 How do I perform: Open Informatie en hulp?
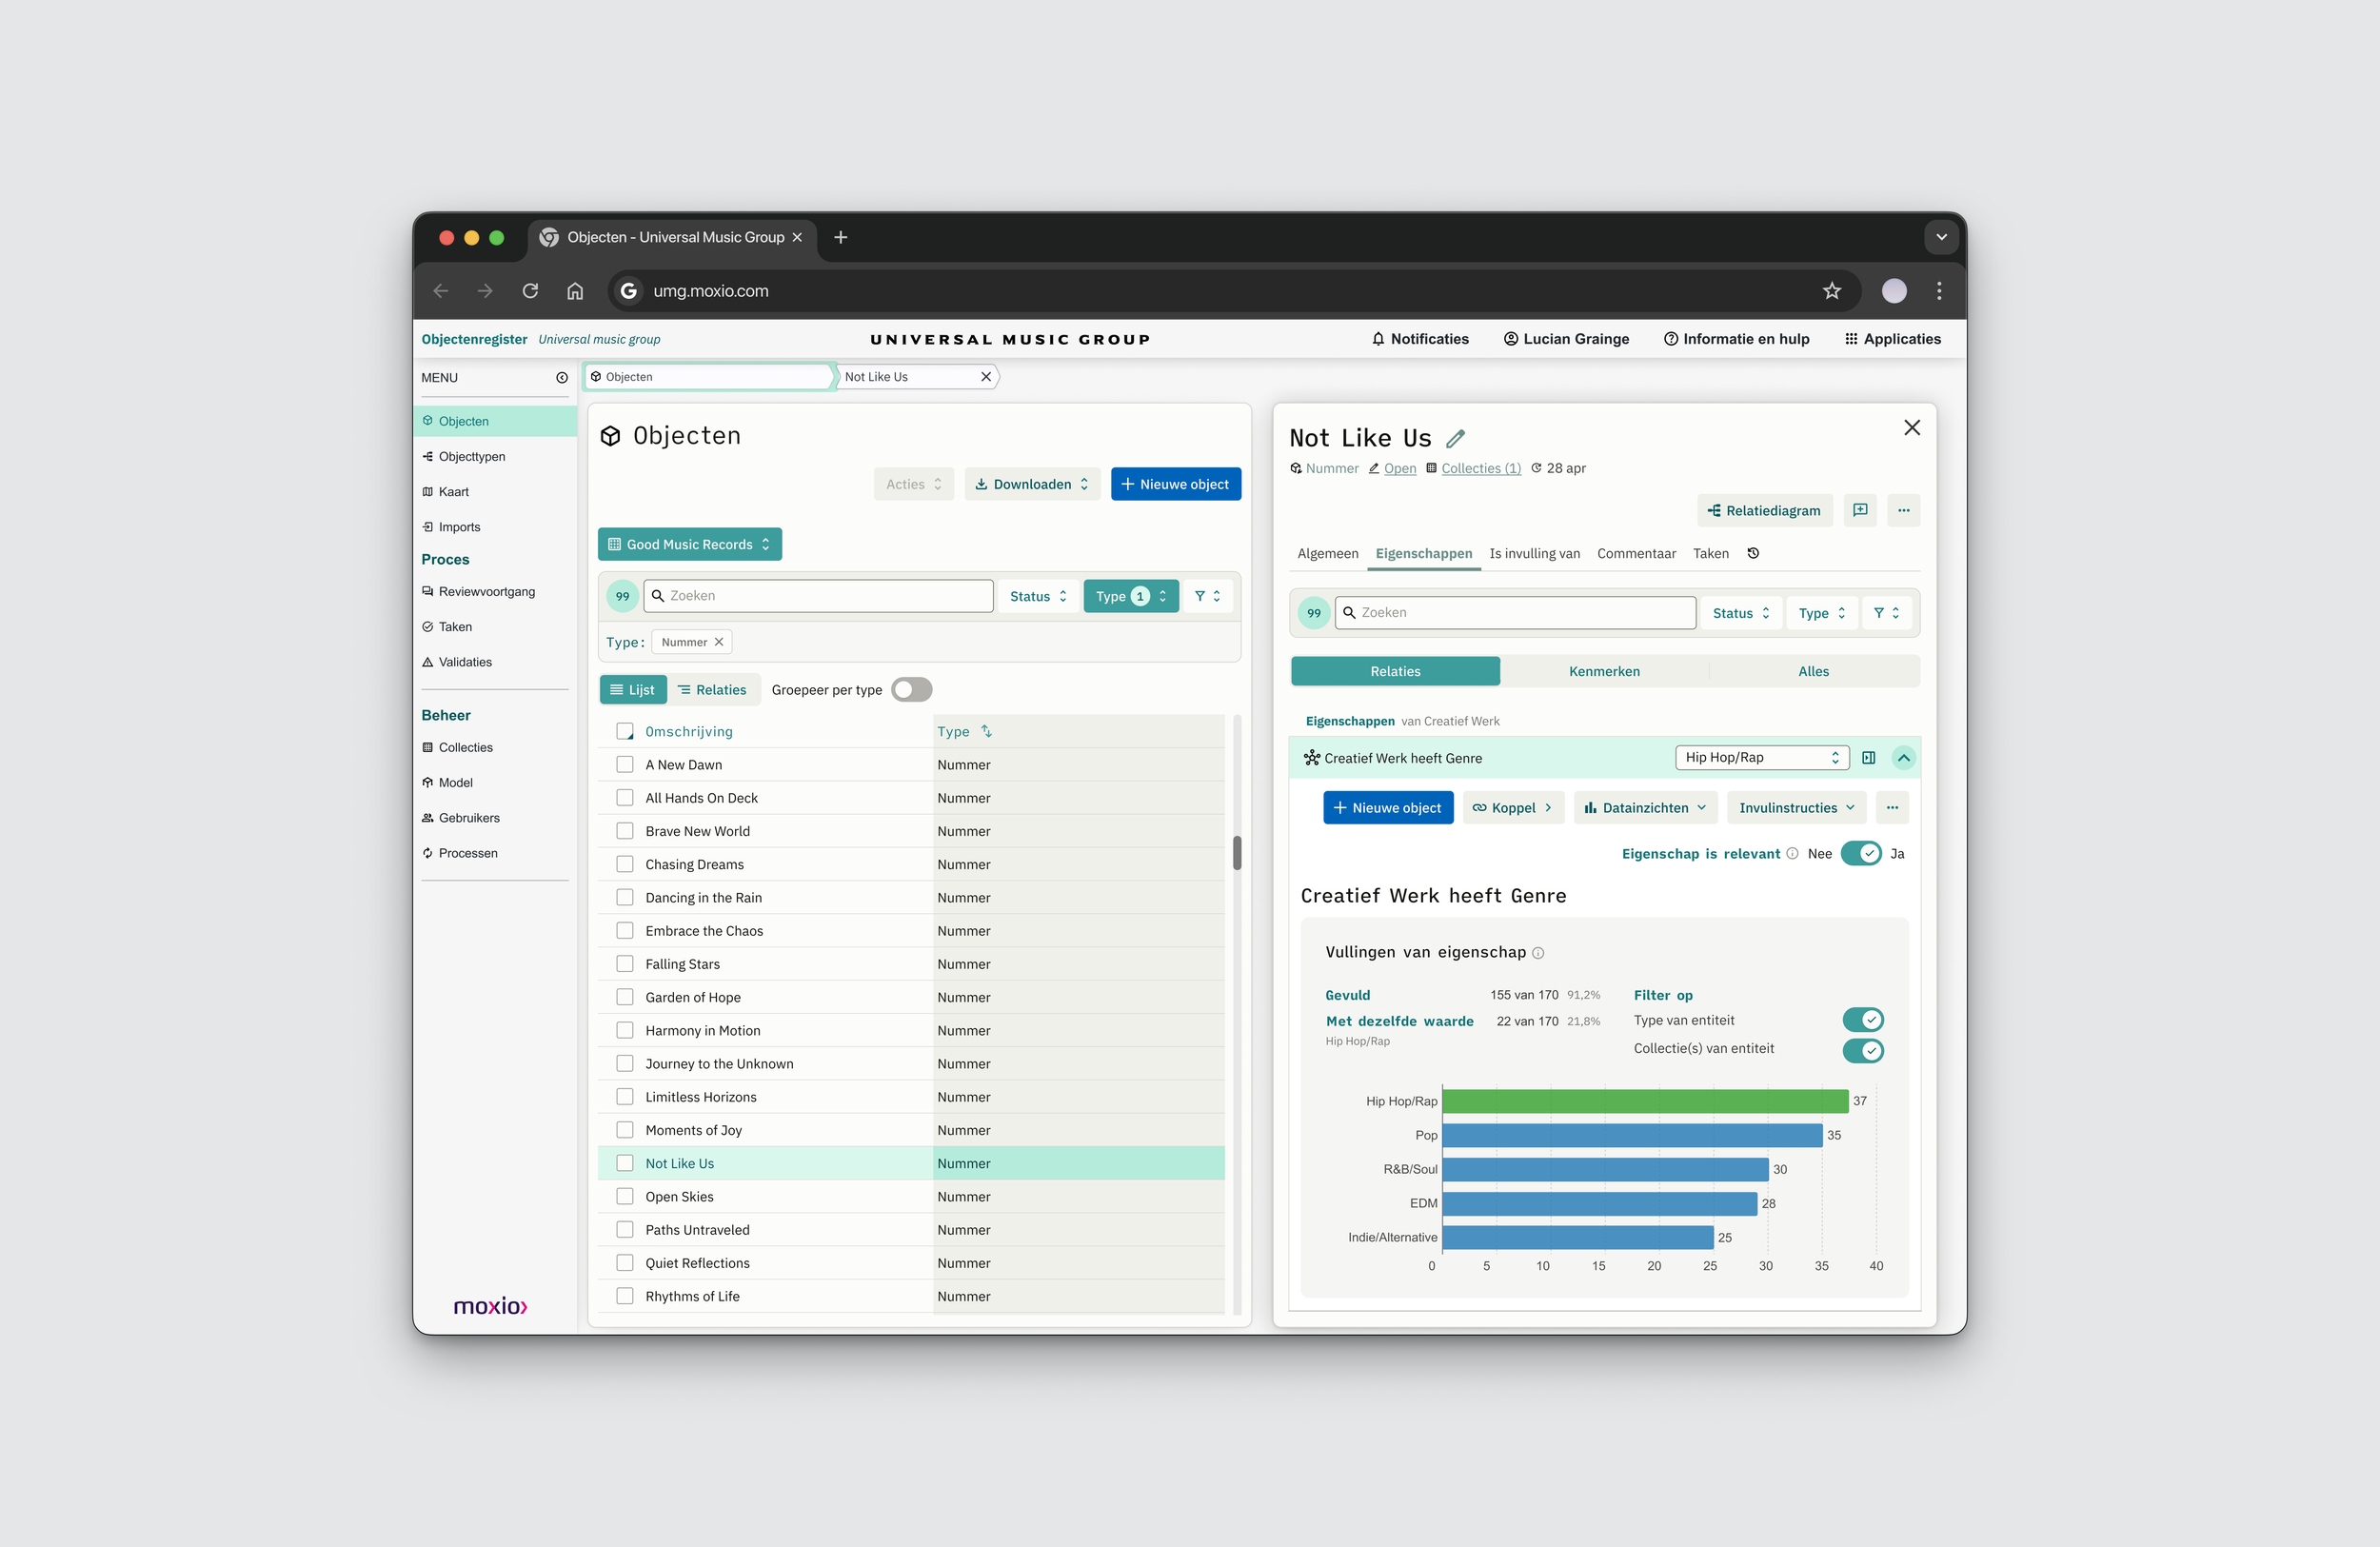[x=1736, y=339]
